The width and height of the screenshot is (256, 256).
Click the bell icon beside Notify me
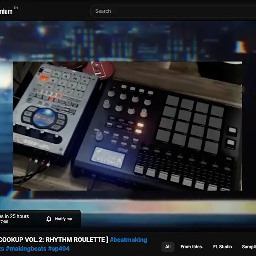point(48,219)
